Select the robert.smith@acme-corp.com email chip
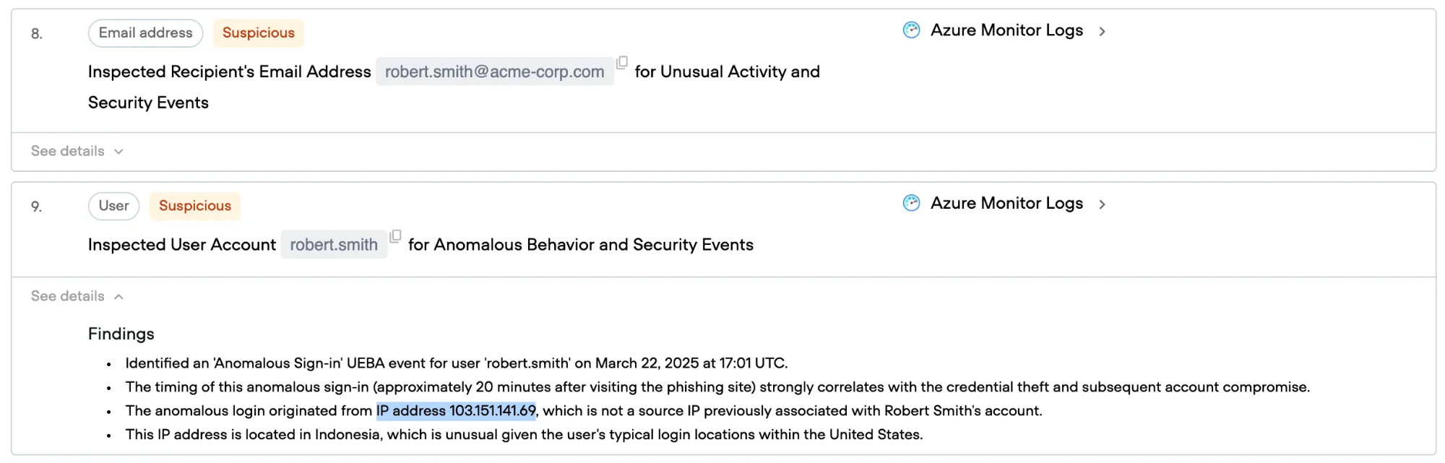Image resolution: width=1445 pixels, height=463 pixels. [x=494, y=72]
